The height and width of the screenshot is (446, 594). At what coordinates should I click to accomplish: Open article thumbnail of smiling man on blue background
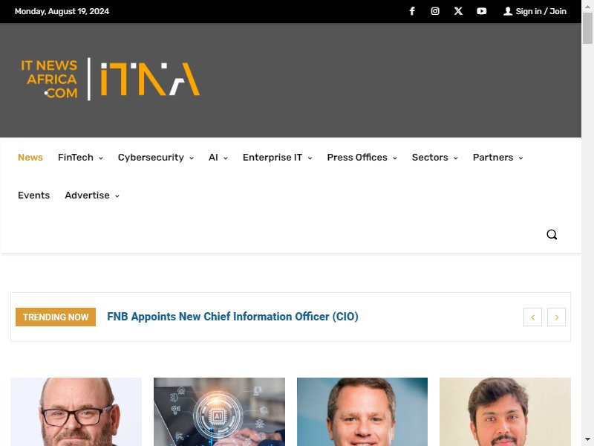pos(362,412)
